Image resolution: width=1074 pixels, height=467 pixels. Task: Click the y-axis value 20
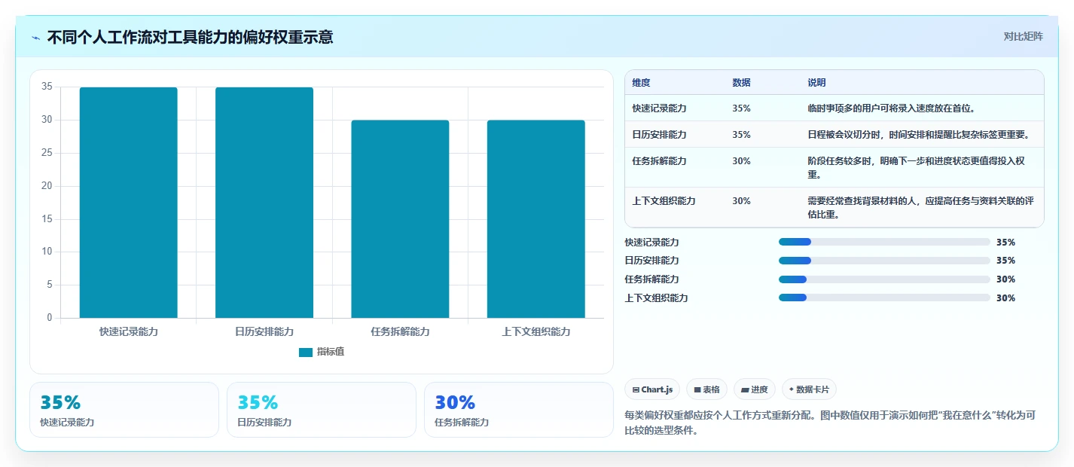(x=47, y=186)
